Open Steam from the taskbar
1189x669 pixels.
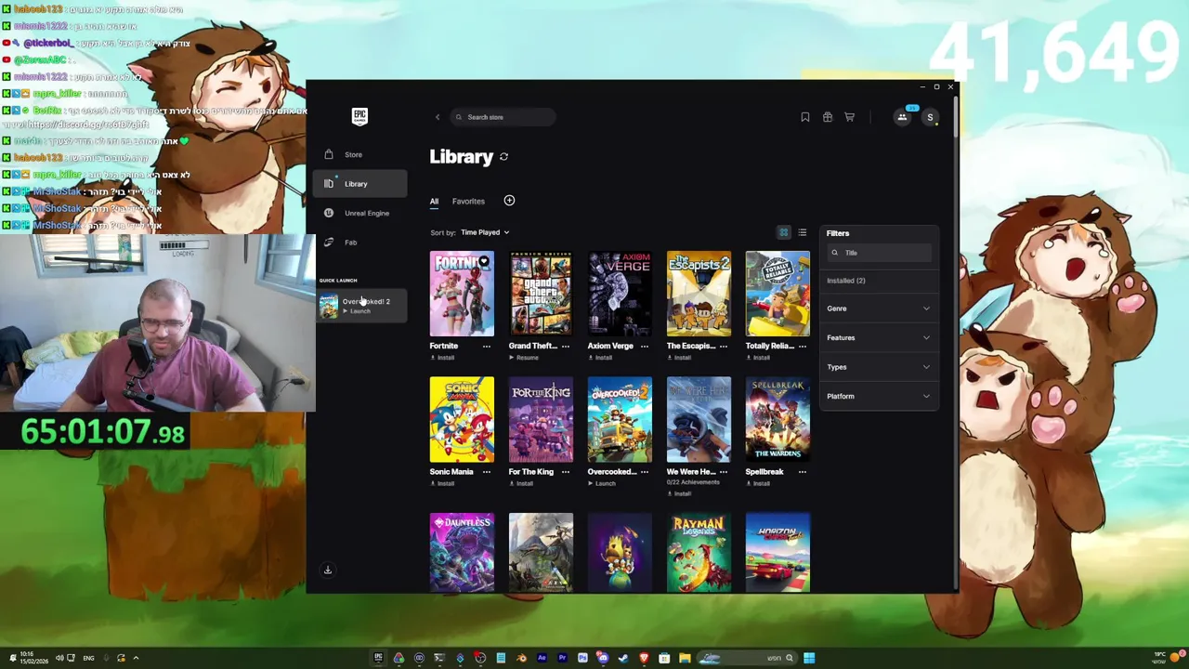point(623,658)
